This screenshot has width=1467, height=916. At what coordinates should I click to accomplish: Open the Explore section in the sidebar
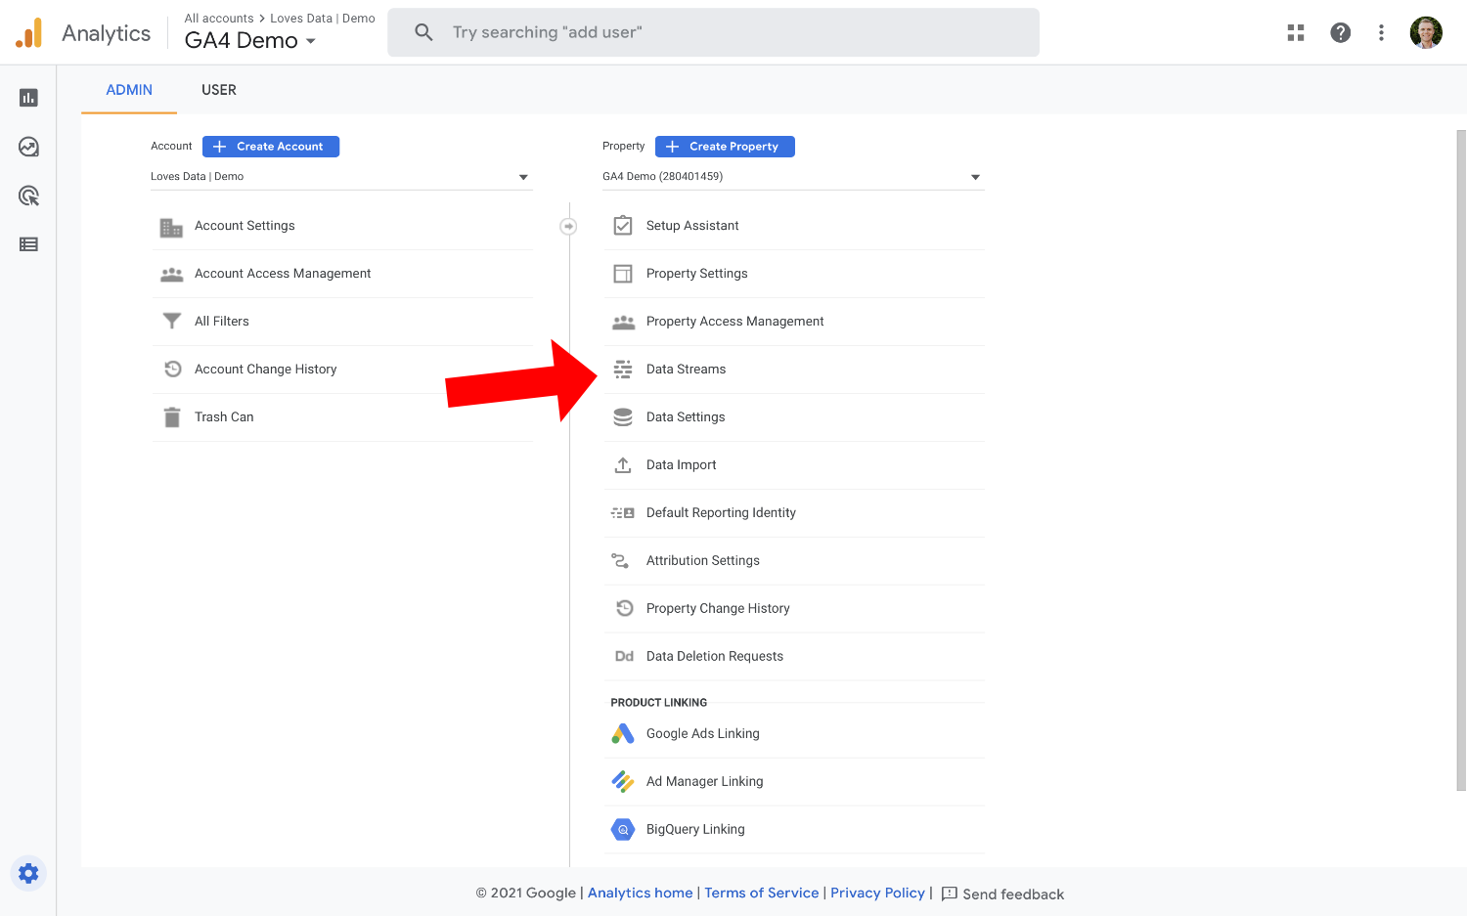coord(27,147)
